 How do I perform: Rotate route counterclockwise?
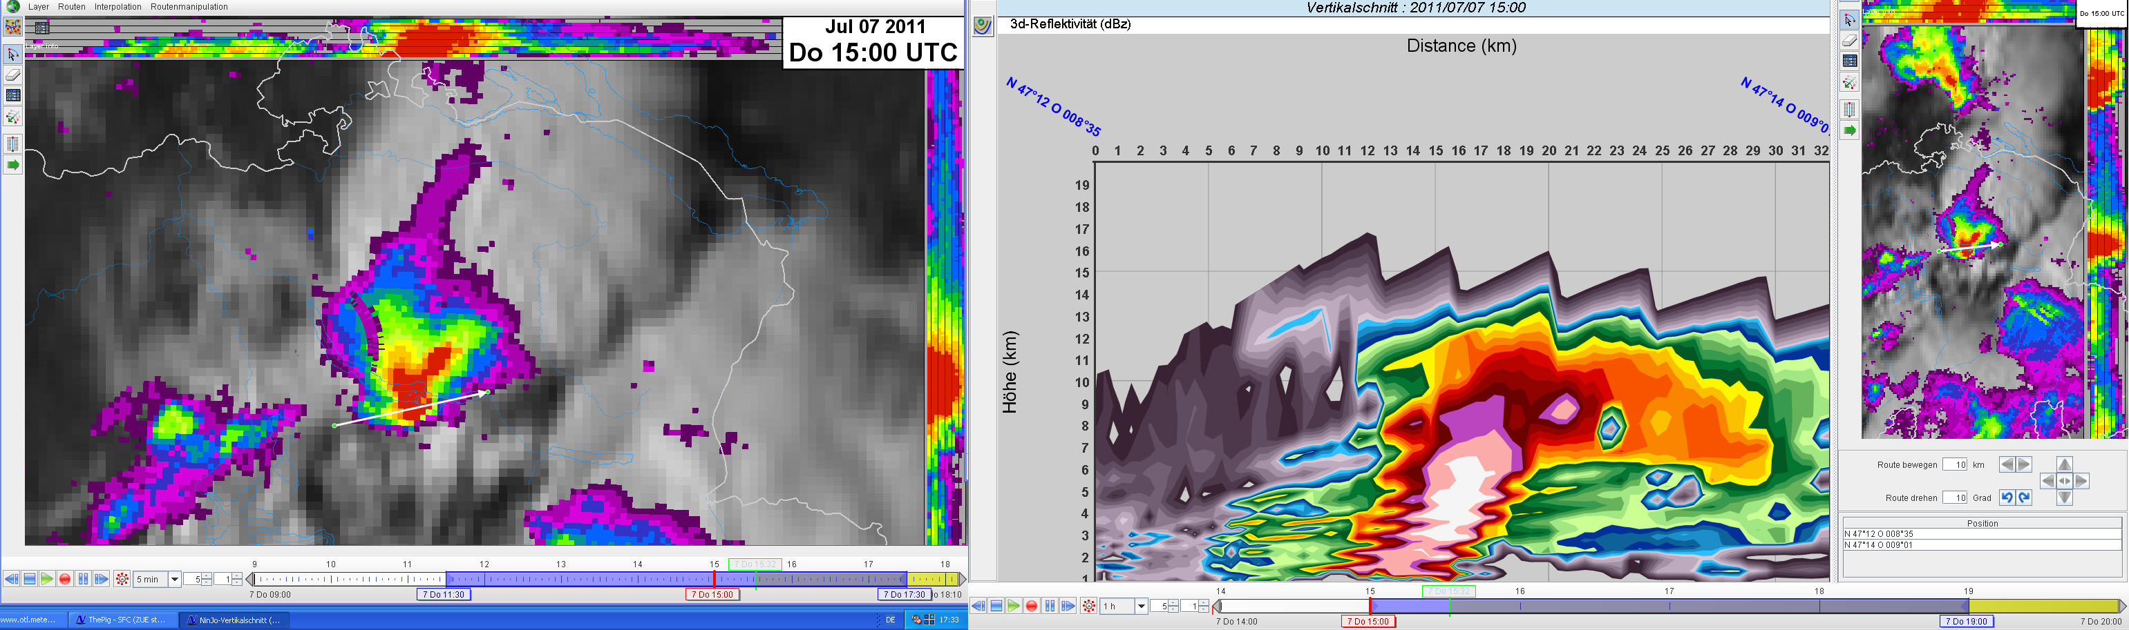[2007, 498]
